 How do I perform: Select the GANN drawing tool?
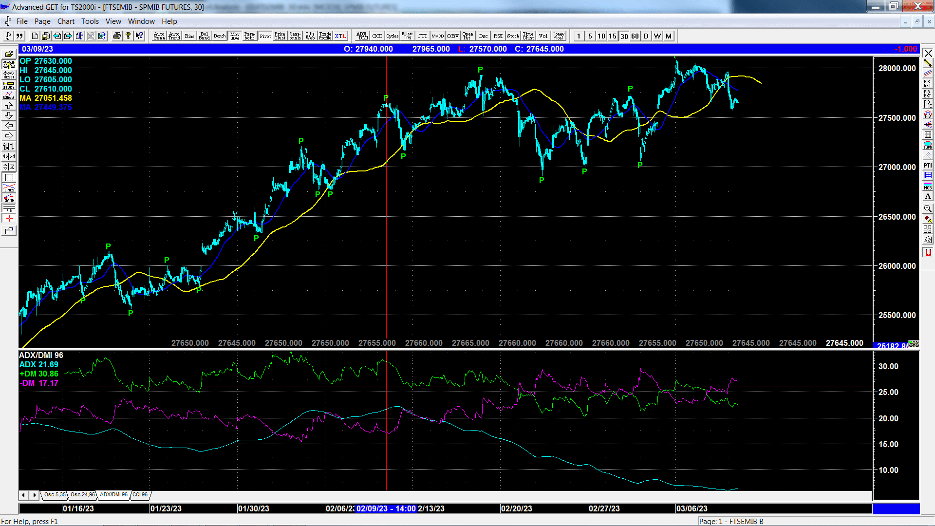(9, 198)
